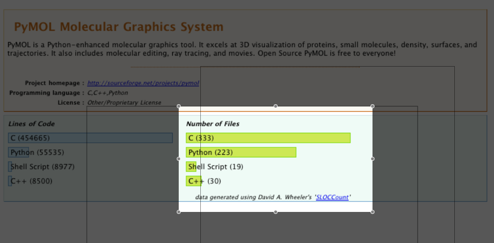Select the C (454665) lines of code bar
Viewport: 494px width, 243px height.
pos(90,138)
